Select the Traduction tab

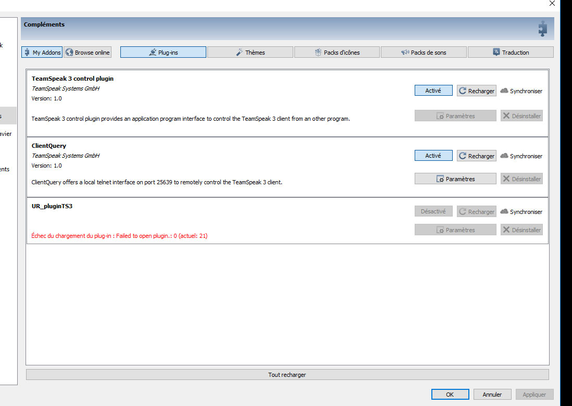coord(510,53)
